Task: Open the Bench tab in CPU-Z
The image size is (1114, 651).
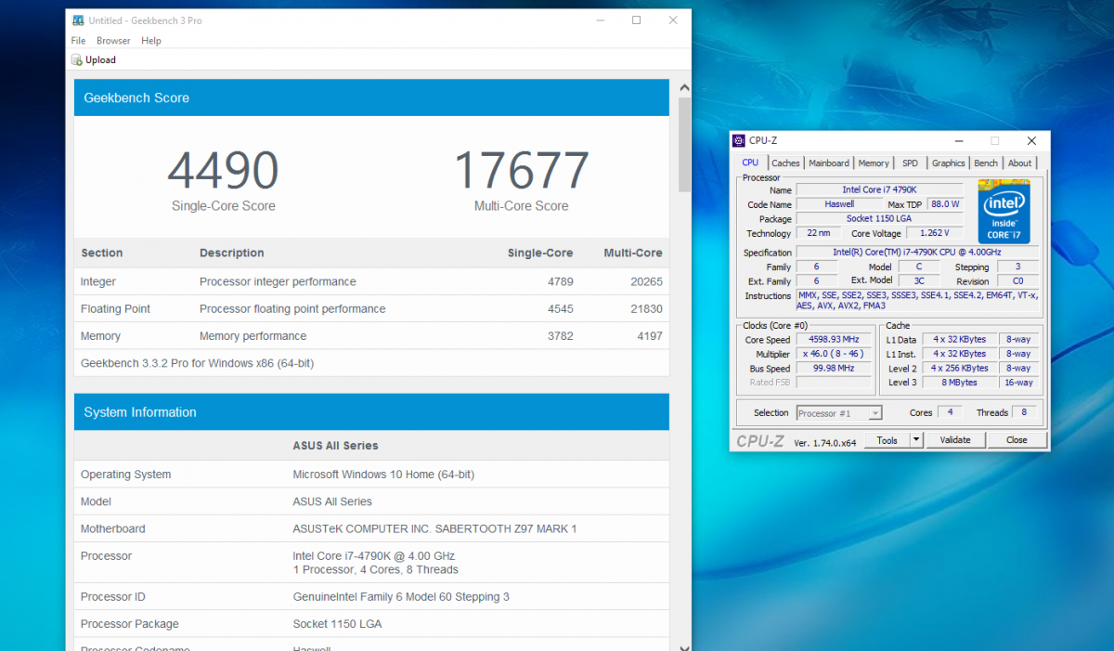Action: 986,163
